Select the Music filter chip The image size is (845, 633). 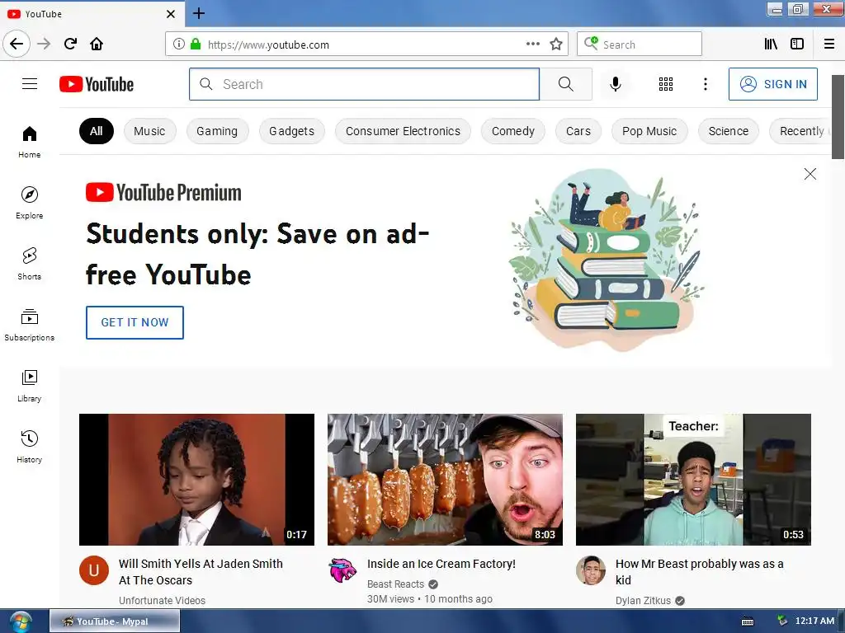(x=150, y=131)
